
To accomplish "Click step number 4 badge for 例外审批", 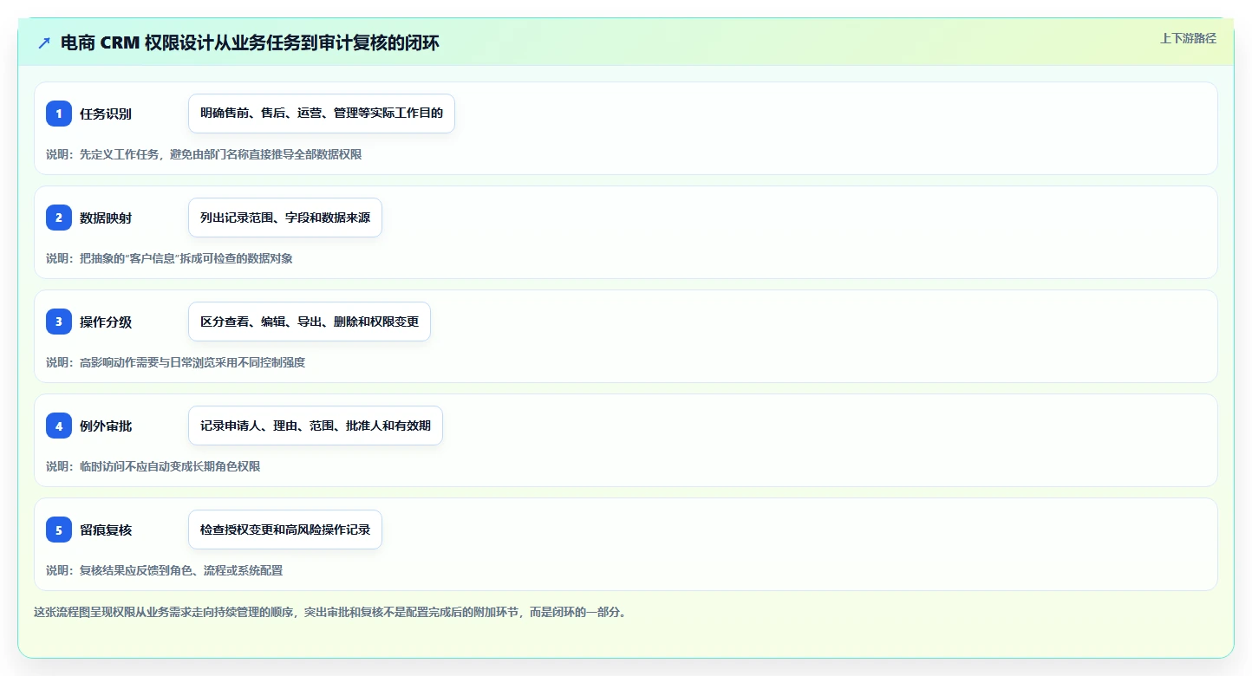I will pos(59,426).
